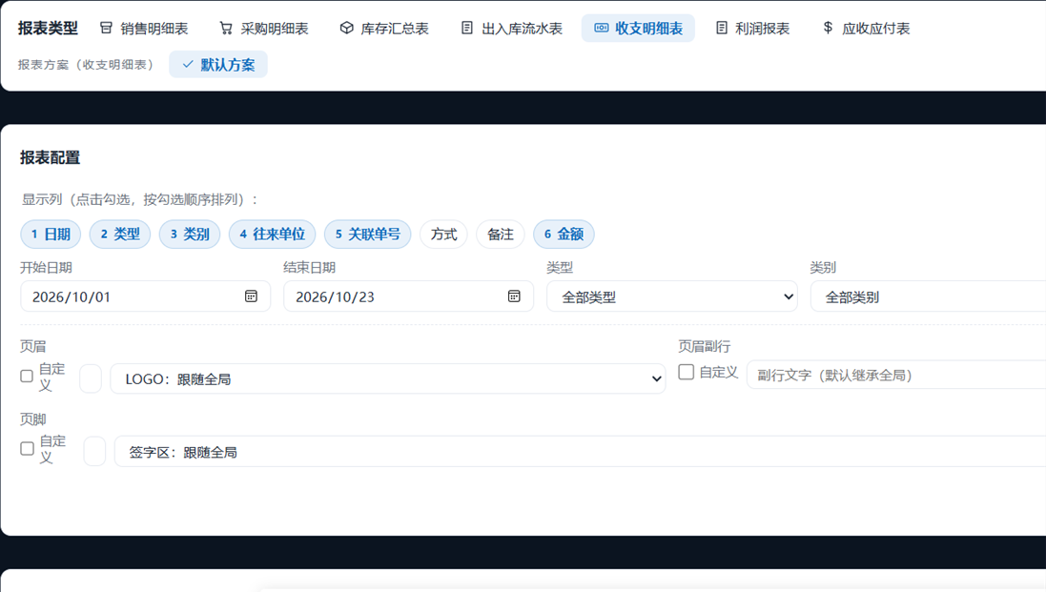Click the cart icon beside 采购明细表
Screen dimensions: 1046x592
click(226, 28)
